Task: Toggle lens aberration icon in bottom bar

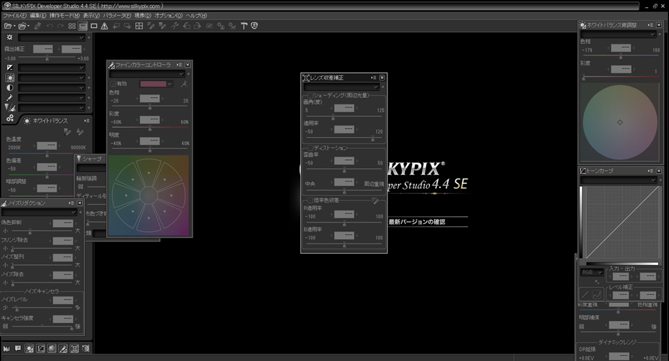Action: 74,349
